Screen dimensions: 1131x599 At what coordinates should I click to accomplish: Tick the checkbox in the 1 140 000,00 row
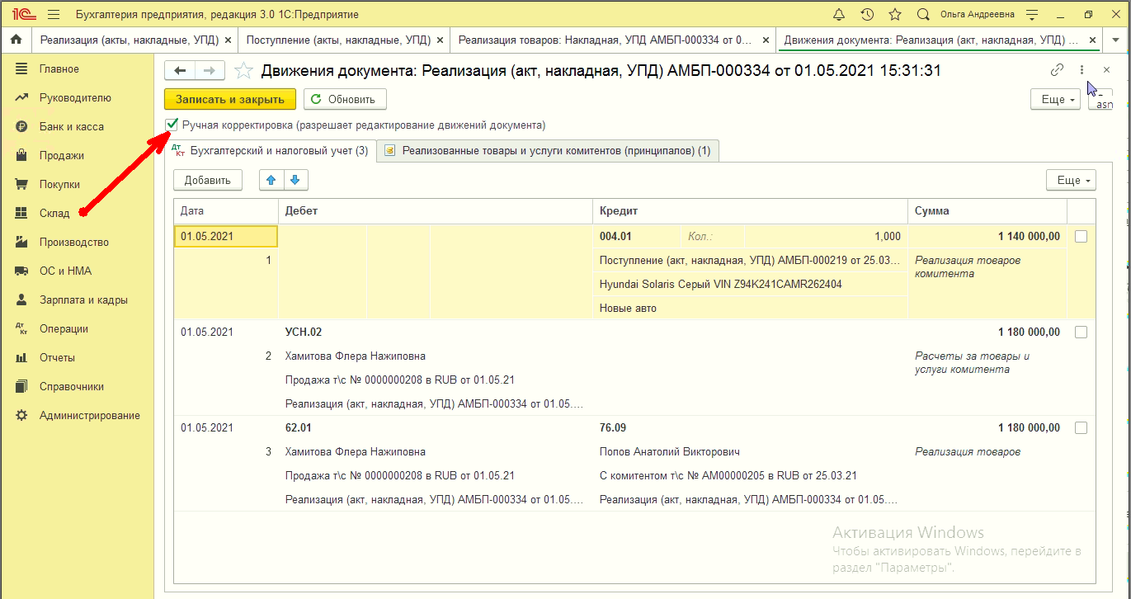tap(1082, 237)
